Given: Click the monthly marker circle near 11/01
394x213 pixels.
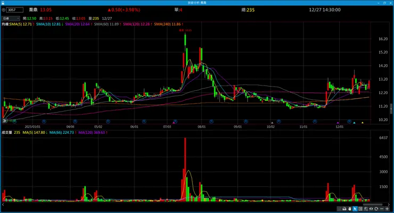Looking at the screenshot, I should coord(315,122).
